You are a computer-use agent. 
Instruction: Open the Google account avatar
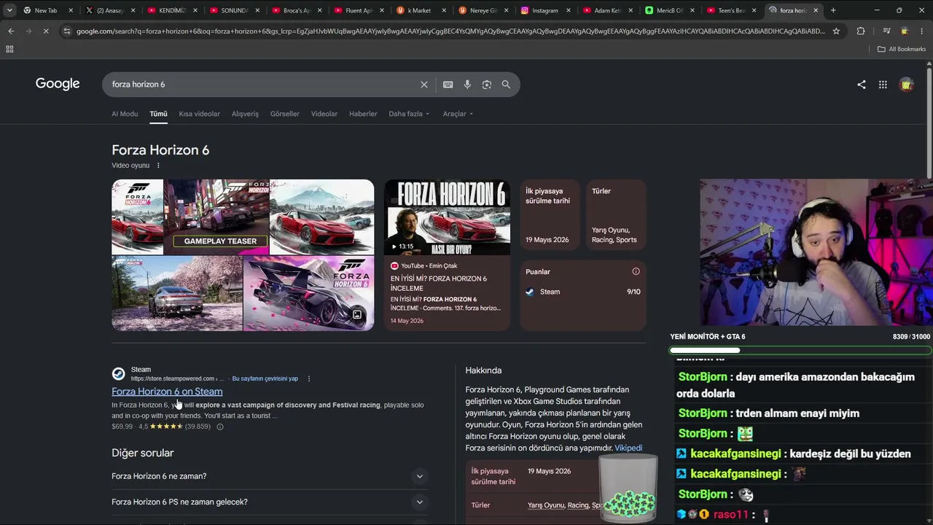tap(907, 85)
